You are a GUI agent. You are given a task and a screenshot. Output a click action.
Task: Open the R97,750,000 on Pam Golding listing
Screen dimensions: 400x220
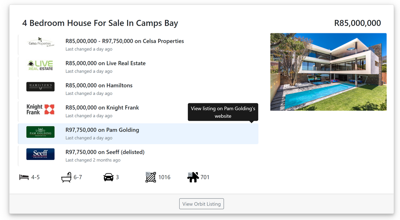click(102, 130)
